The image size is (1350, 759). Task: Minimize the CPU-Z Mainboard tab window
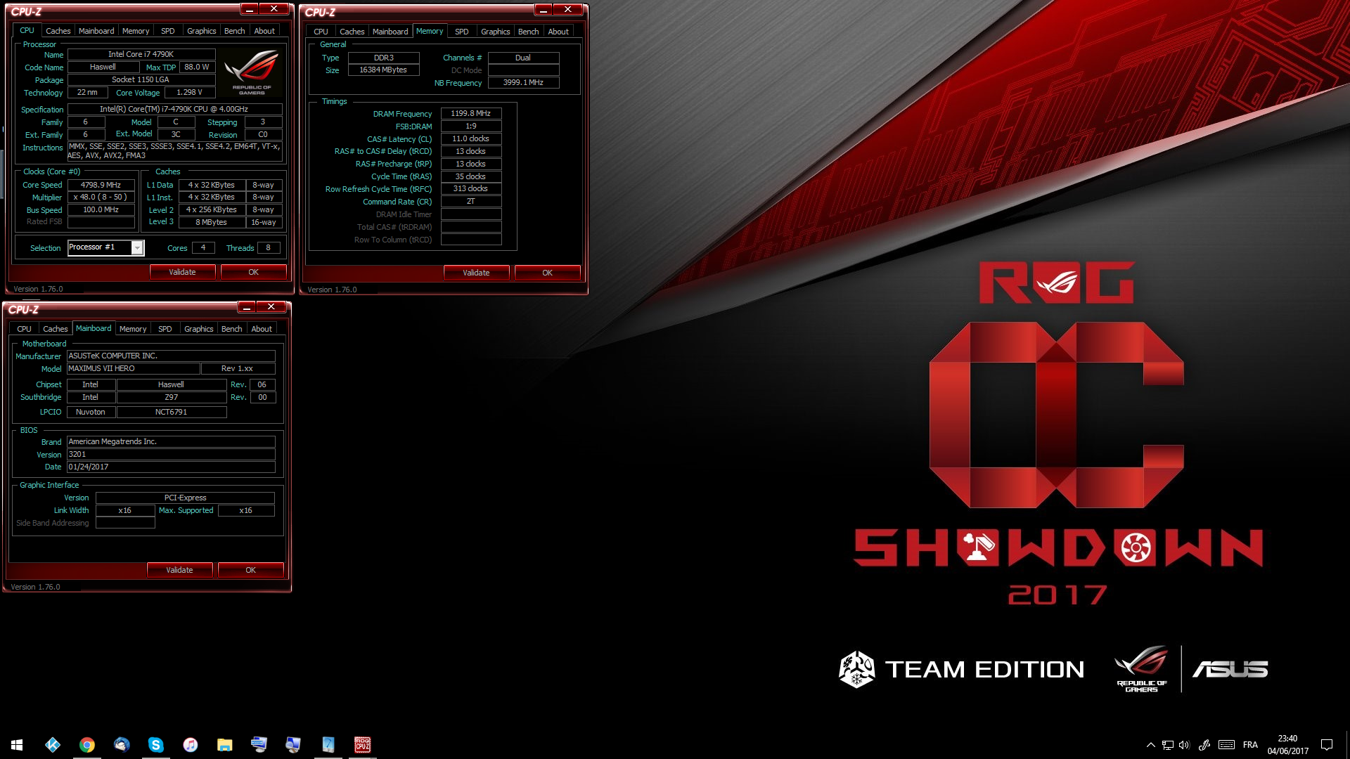tap(247, 307)
